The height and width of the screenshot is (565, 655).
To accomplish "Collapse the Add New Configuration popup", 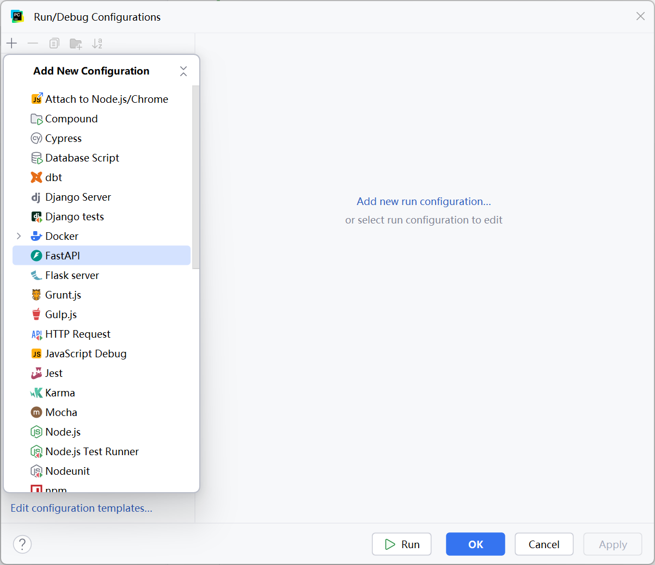I will pos(183,71).
